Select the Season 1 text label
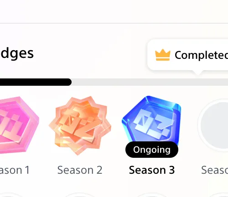The width and height of the screenshot is (228, 197). click(x=15, y=170)
